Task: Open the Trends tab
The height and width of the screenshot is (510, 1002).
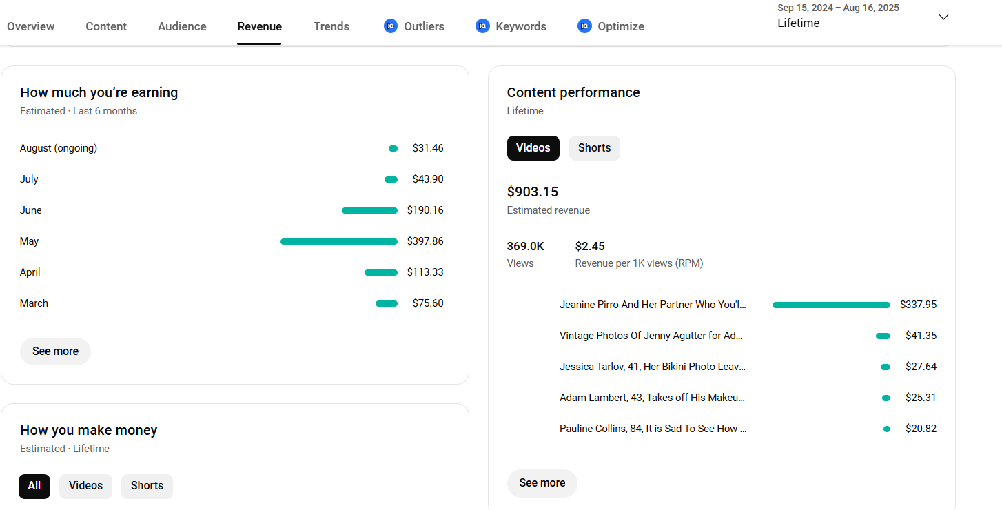Action: [x=331, y=26]
